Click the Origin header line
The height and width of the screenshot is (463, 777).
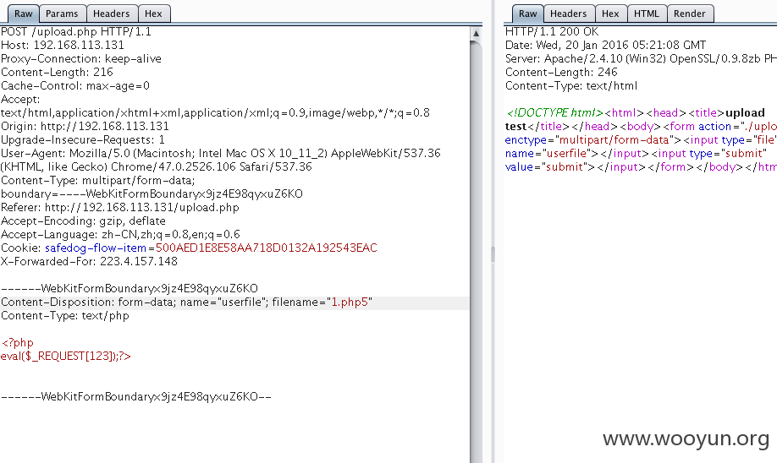coord(85,126)
